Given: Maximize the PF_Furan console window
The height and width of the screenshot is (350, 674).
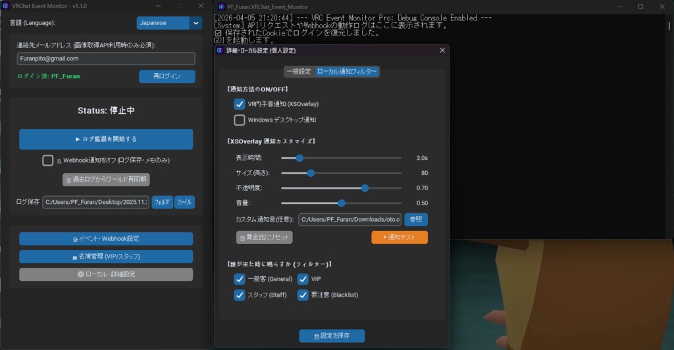Looking at the screenshot, I should coord(640,7).
